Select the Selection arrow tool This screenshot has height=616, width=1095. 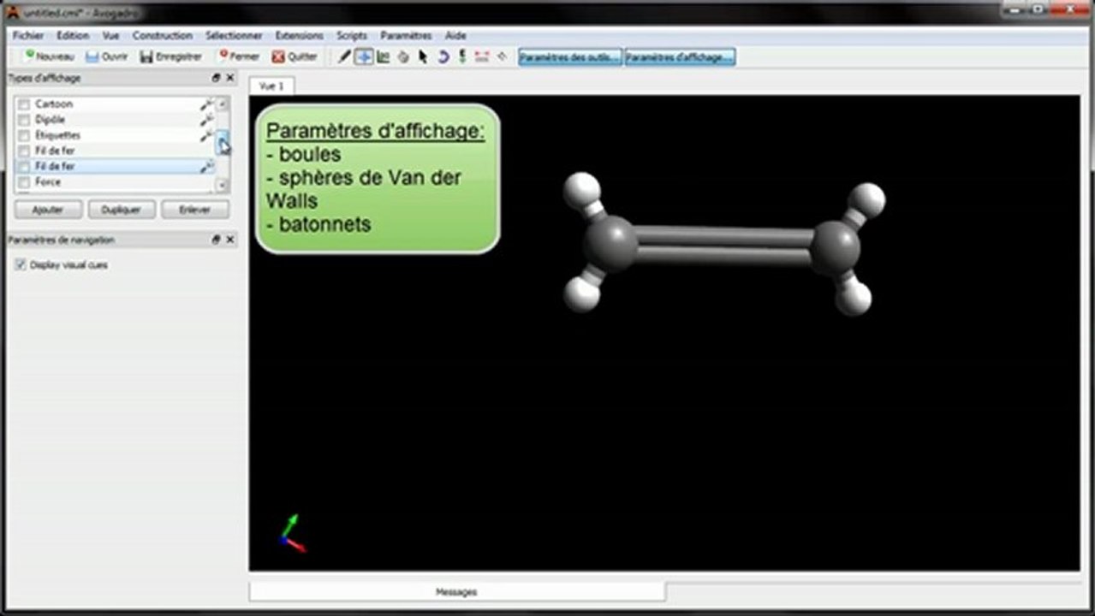[x=422, y=56]
